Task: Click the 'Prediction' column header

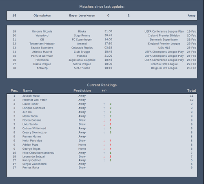Action: click(82, 91)
